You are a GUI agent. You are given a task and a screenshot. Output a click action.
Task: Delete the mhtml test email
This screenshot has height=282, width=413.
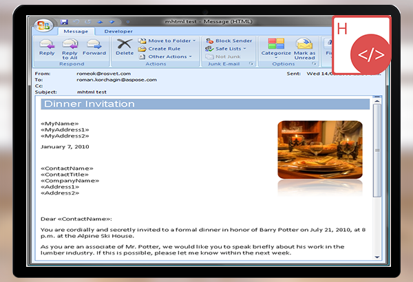(x=125, y=46)
